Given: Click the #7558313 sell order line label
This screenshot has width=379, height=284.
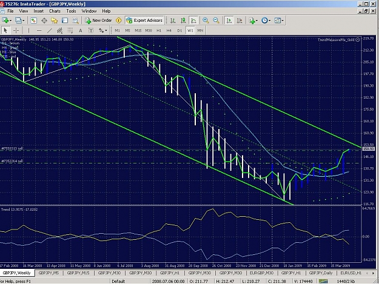Looking at the screenshot, I should [12, 148].
